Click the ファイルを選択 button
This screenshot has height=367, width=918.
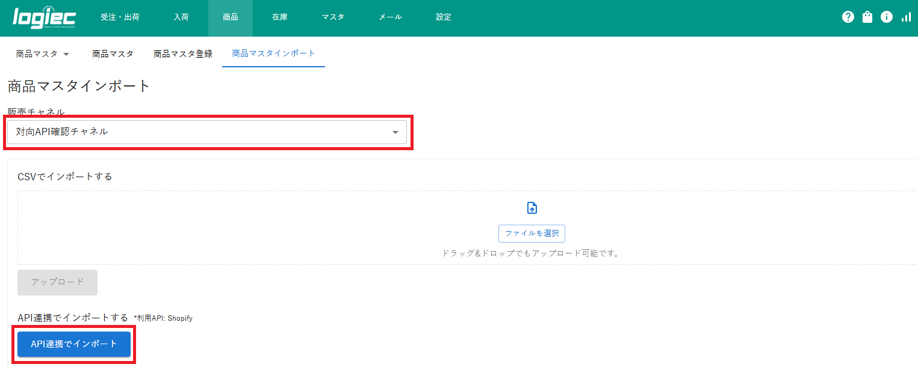[532, 233]
